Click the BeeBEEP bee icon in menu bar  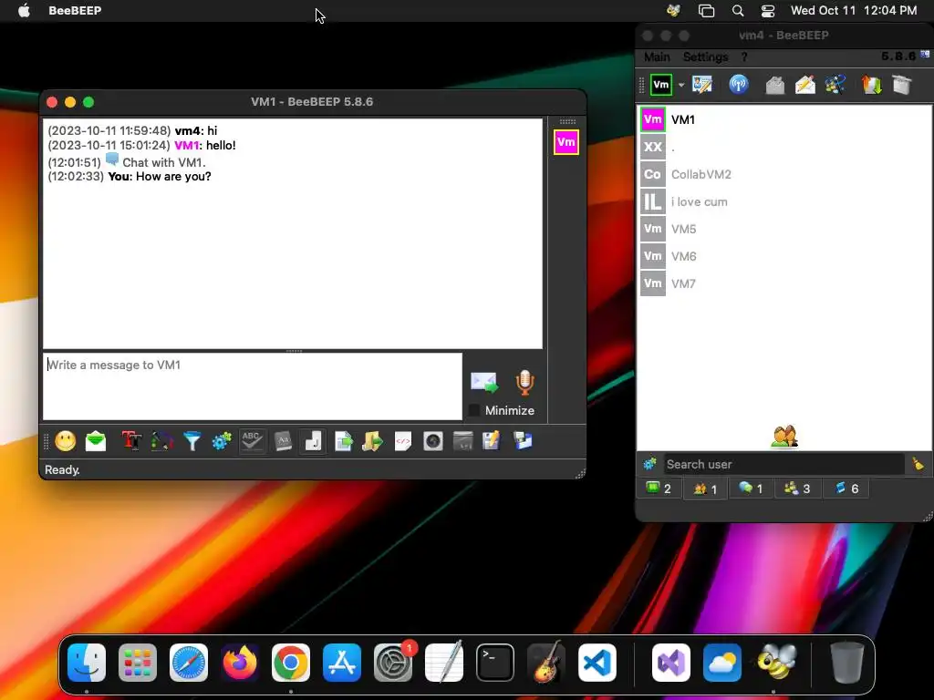tap(674, 11)
